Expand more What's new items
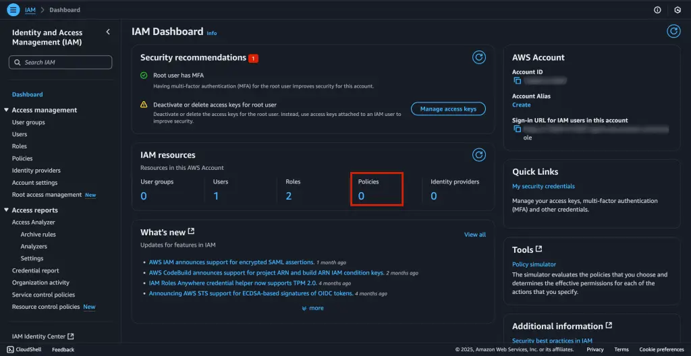This screenshot has height=356, width=691. (x=313, y=308)
